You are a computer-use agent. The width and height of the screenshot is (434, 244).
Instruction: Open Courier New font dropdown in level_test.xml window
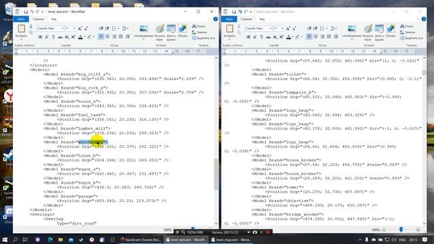[62, 28]
